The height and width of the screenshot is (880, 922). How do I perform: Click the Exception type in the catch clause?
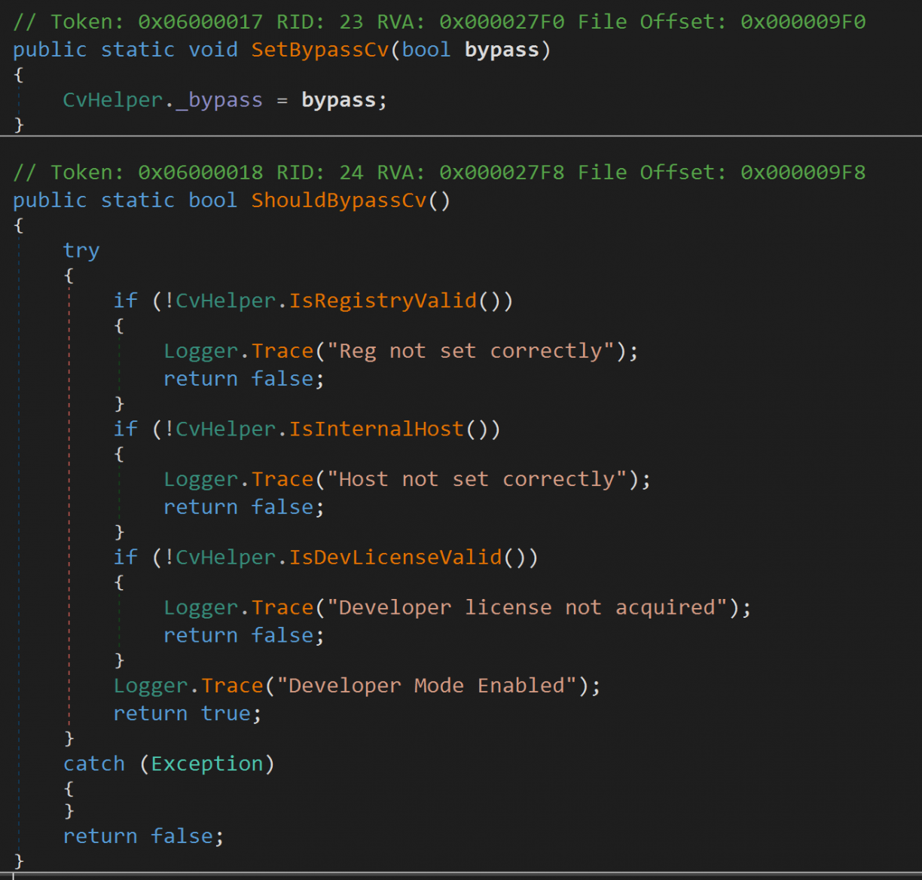click(207, 763)
